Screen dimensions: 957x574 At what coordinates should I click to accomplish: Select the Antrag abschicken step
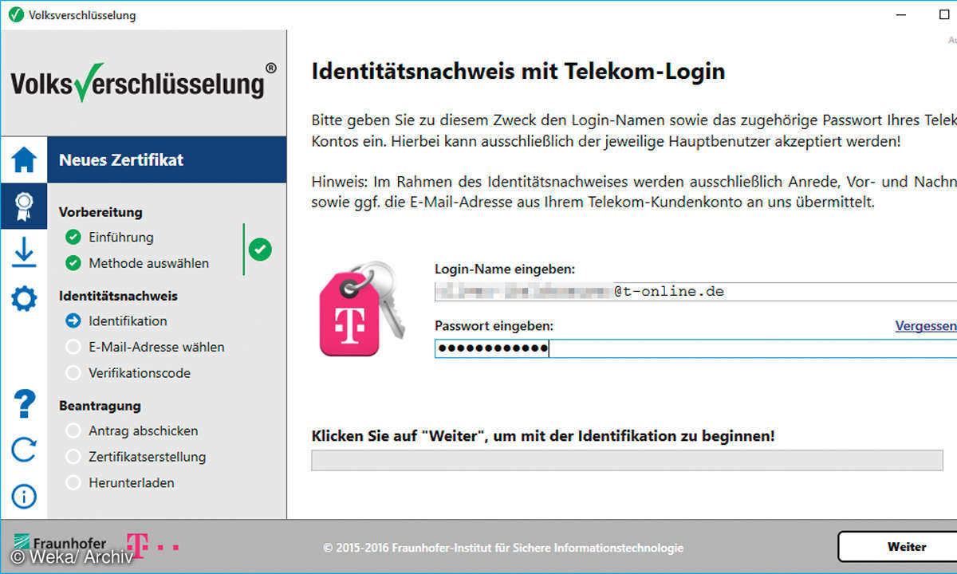[x=132, y=431]
